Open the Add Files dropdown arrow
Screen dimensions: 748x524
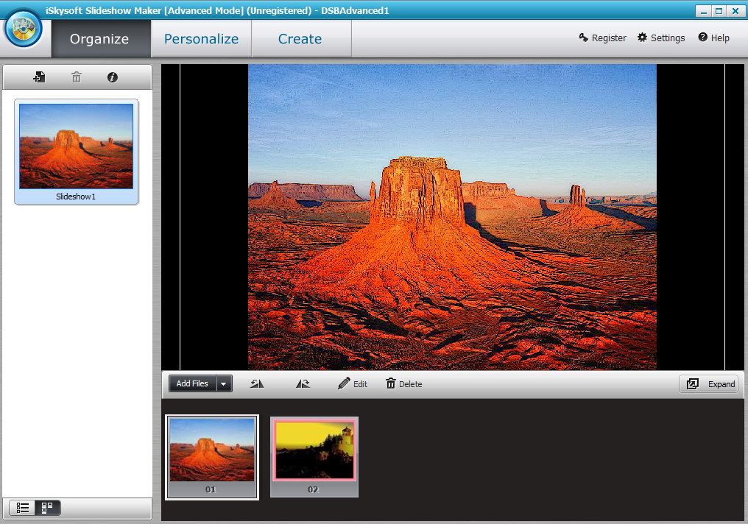(x=223, y=383)
